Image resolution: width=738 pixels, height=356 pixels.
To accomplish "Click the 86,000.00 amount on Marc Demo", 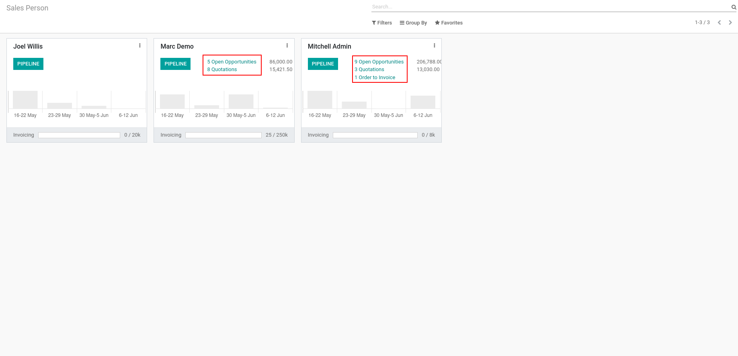I will (x=281, y=62).
